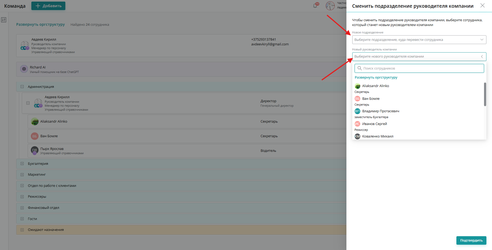Collapse the Администрация department
This screenshot has width=492, height=250.
pos(22,87)
